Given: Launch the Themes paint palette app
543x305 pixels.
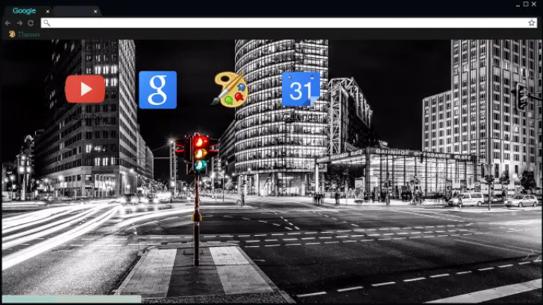Looking at the screenshot, I should coord(229,90).
